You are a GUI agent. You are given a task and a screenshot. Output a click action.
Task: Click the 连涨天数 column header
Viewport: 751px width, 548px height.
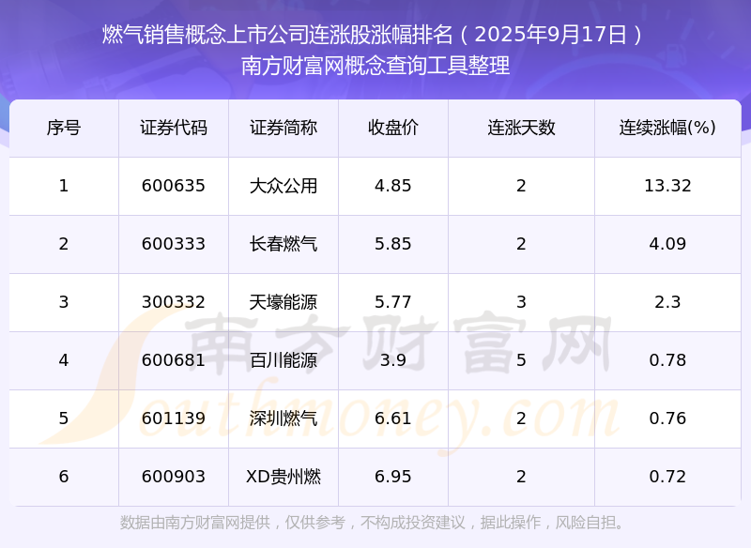click(521, 128)
